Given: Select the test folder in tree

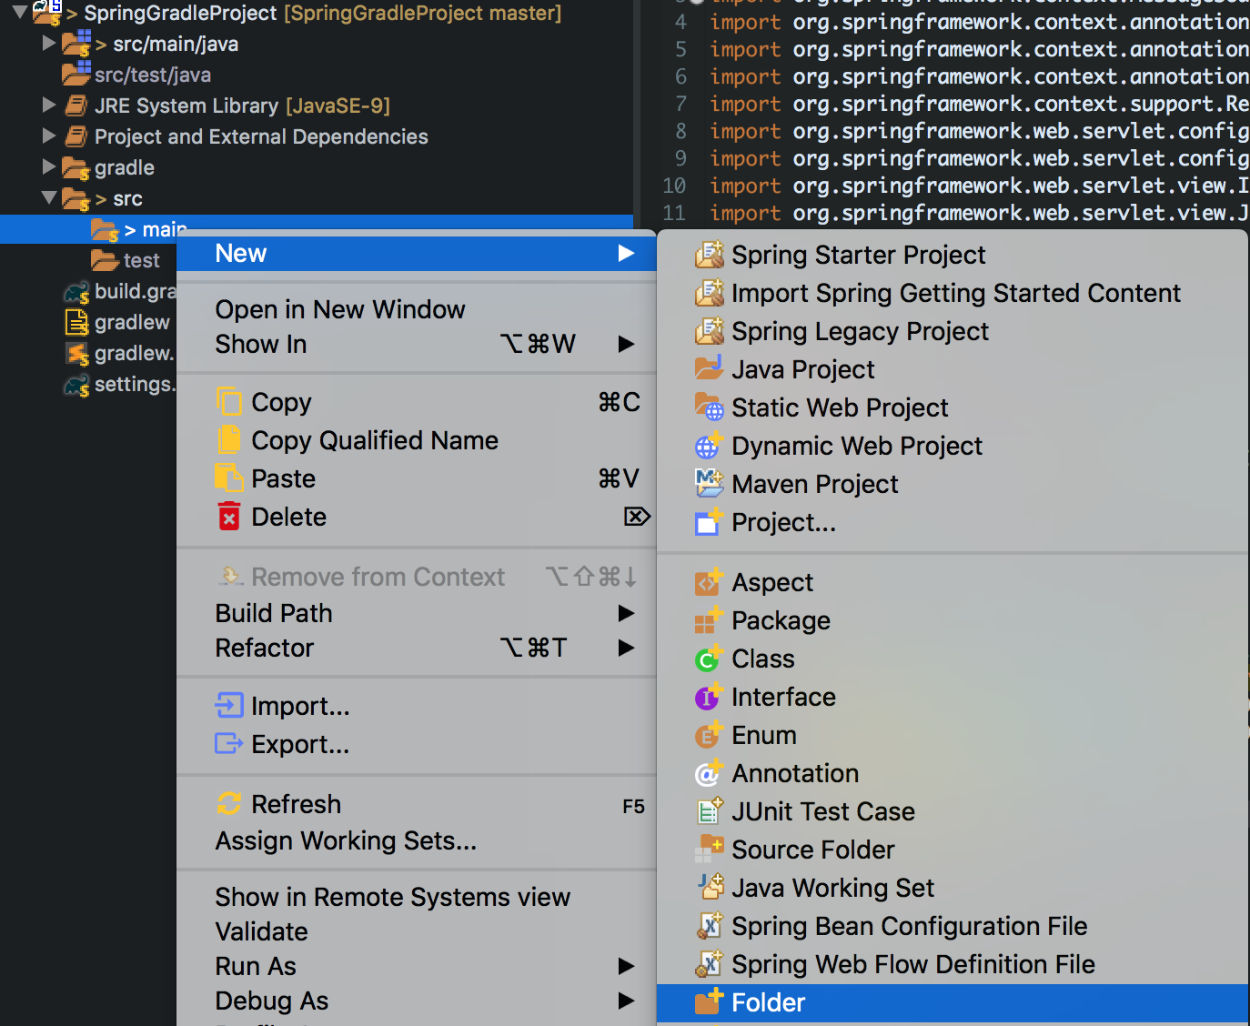Looking at the screenshot, I should pos(141,261).
